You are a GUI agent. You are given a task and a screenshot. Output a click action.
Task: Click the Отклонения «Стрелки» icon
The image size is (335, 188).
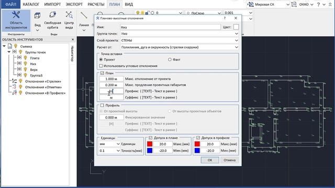(x=14, y=81)
